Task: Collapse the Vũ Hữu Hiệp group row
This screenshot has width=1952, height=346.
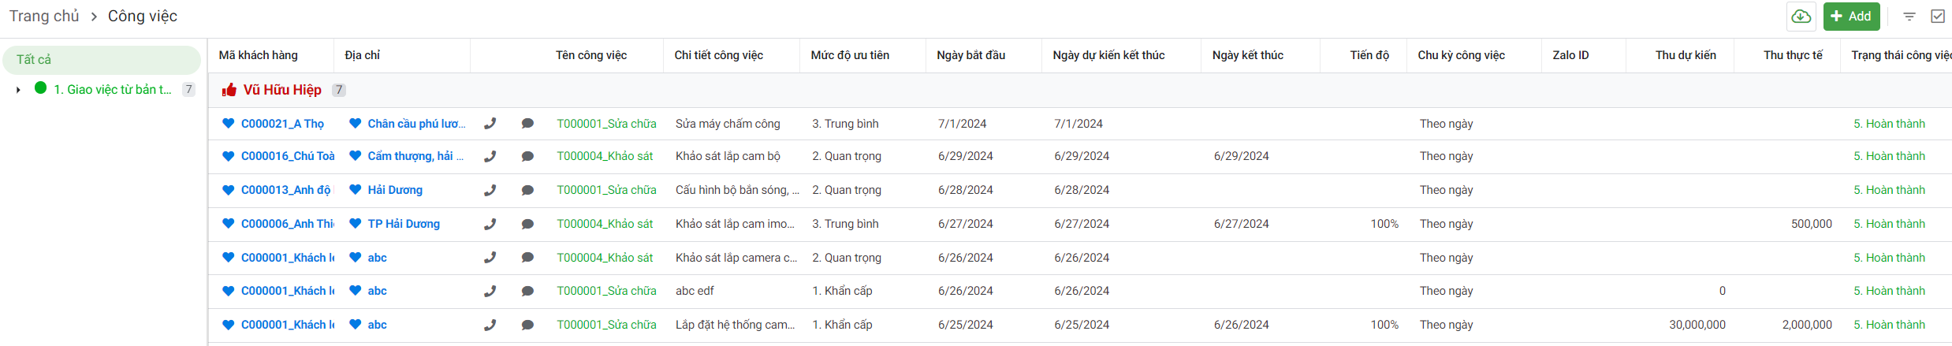Action: pos(282,90)
